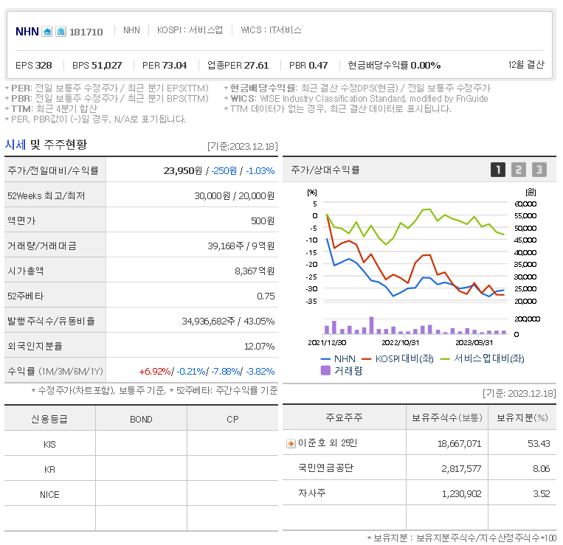Select the NHN company name title
Screen dimensions: 563x545
click(x=27, y=32)
